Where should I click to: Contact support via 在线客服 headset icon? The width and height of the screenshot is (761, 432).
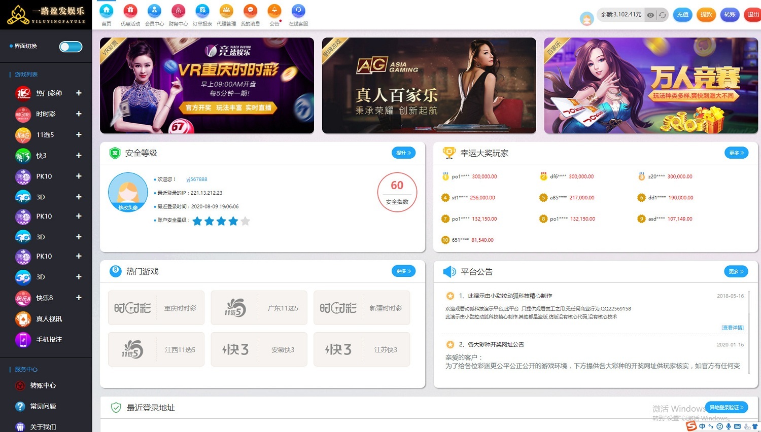297,11
